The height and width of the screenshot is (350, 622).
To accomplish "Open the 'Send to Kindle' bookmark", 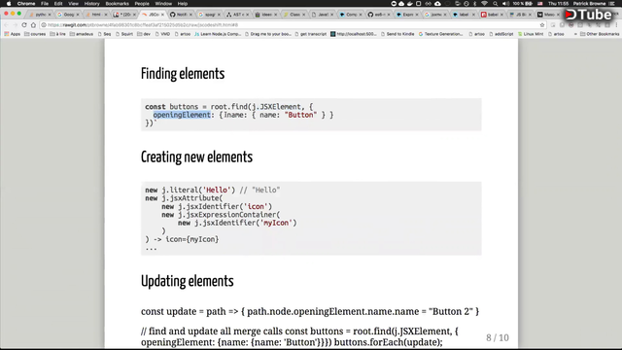I will (x=397, y=34).
